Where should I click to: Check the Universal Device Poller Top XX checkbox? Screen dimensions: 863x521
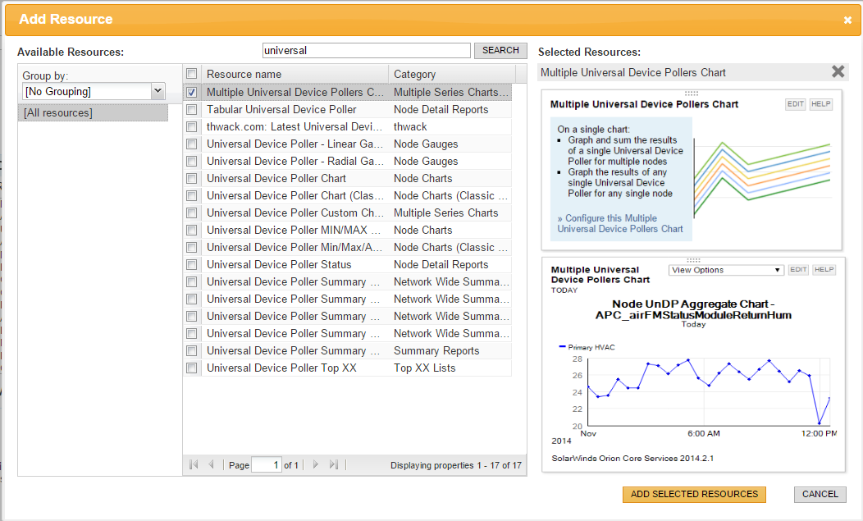pos(191,368)
